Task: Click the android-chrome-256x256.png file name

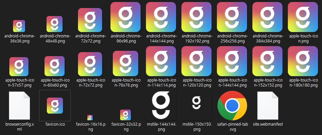Action: click(x=232, y=38)
